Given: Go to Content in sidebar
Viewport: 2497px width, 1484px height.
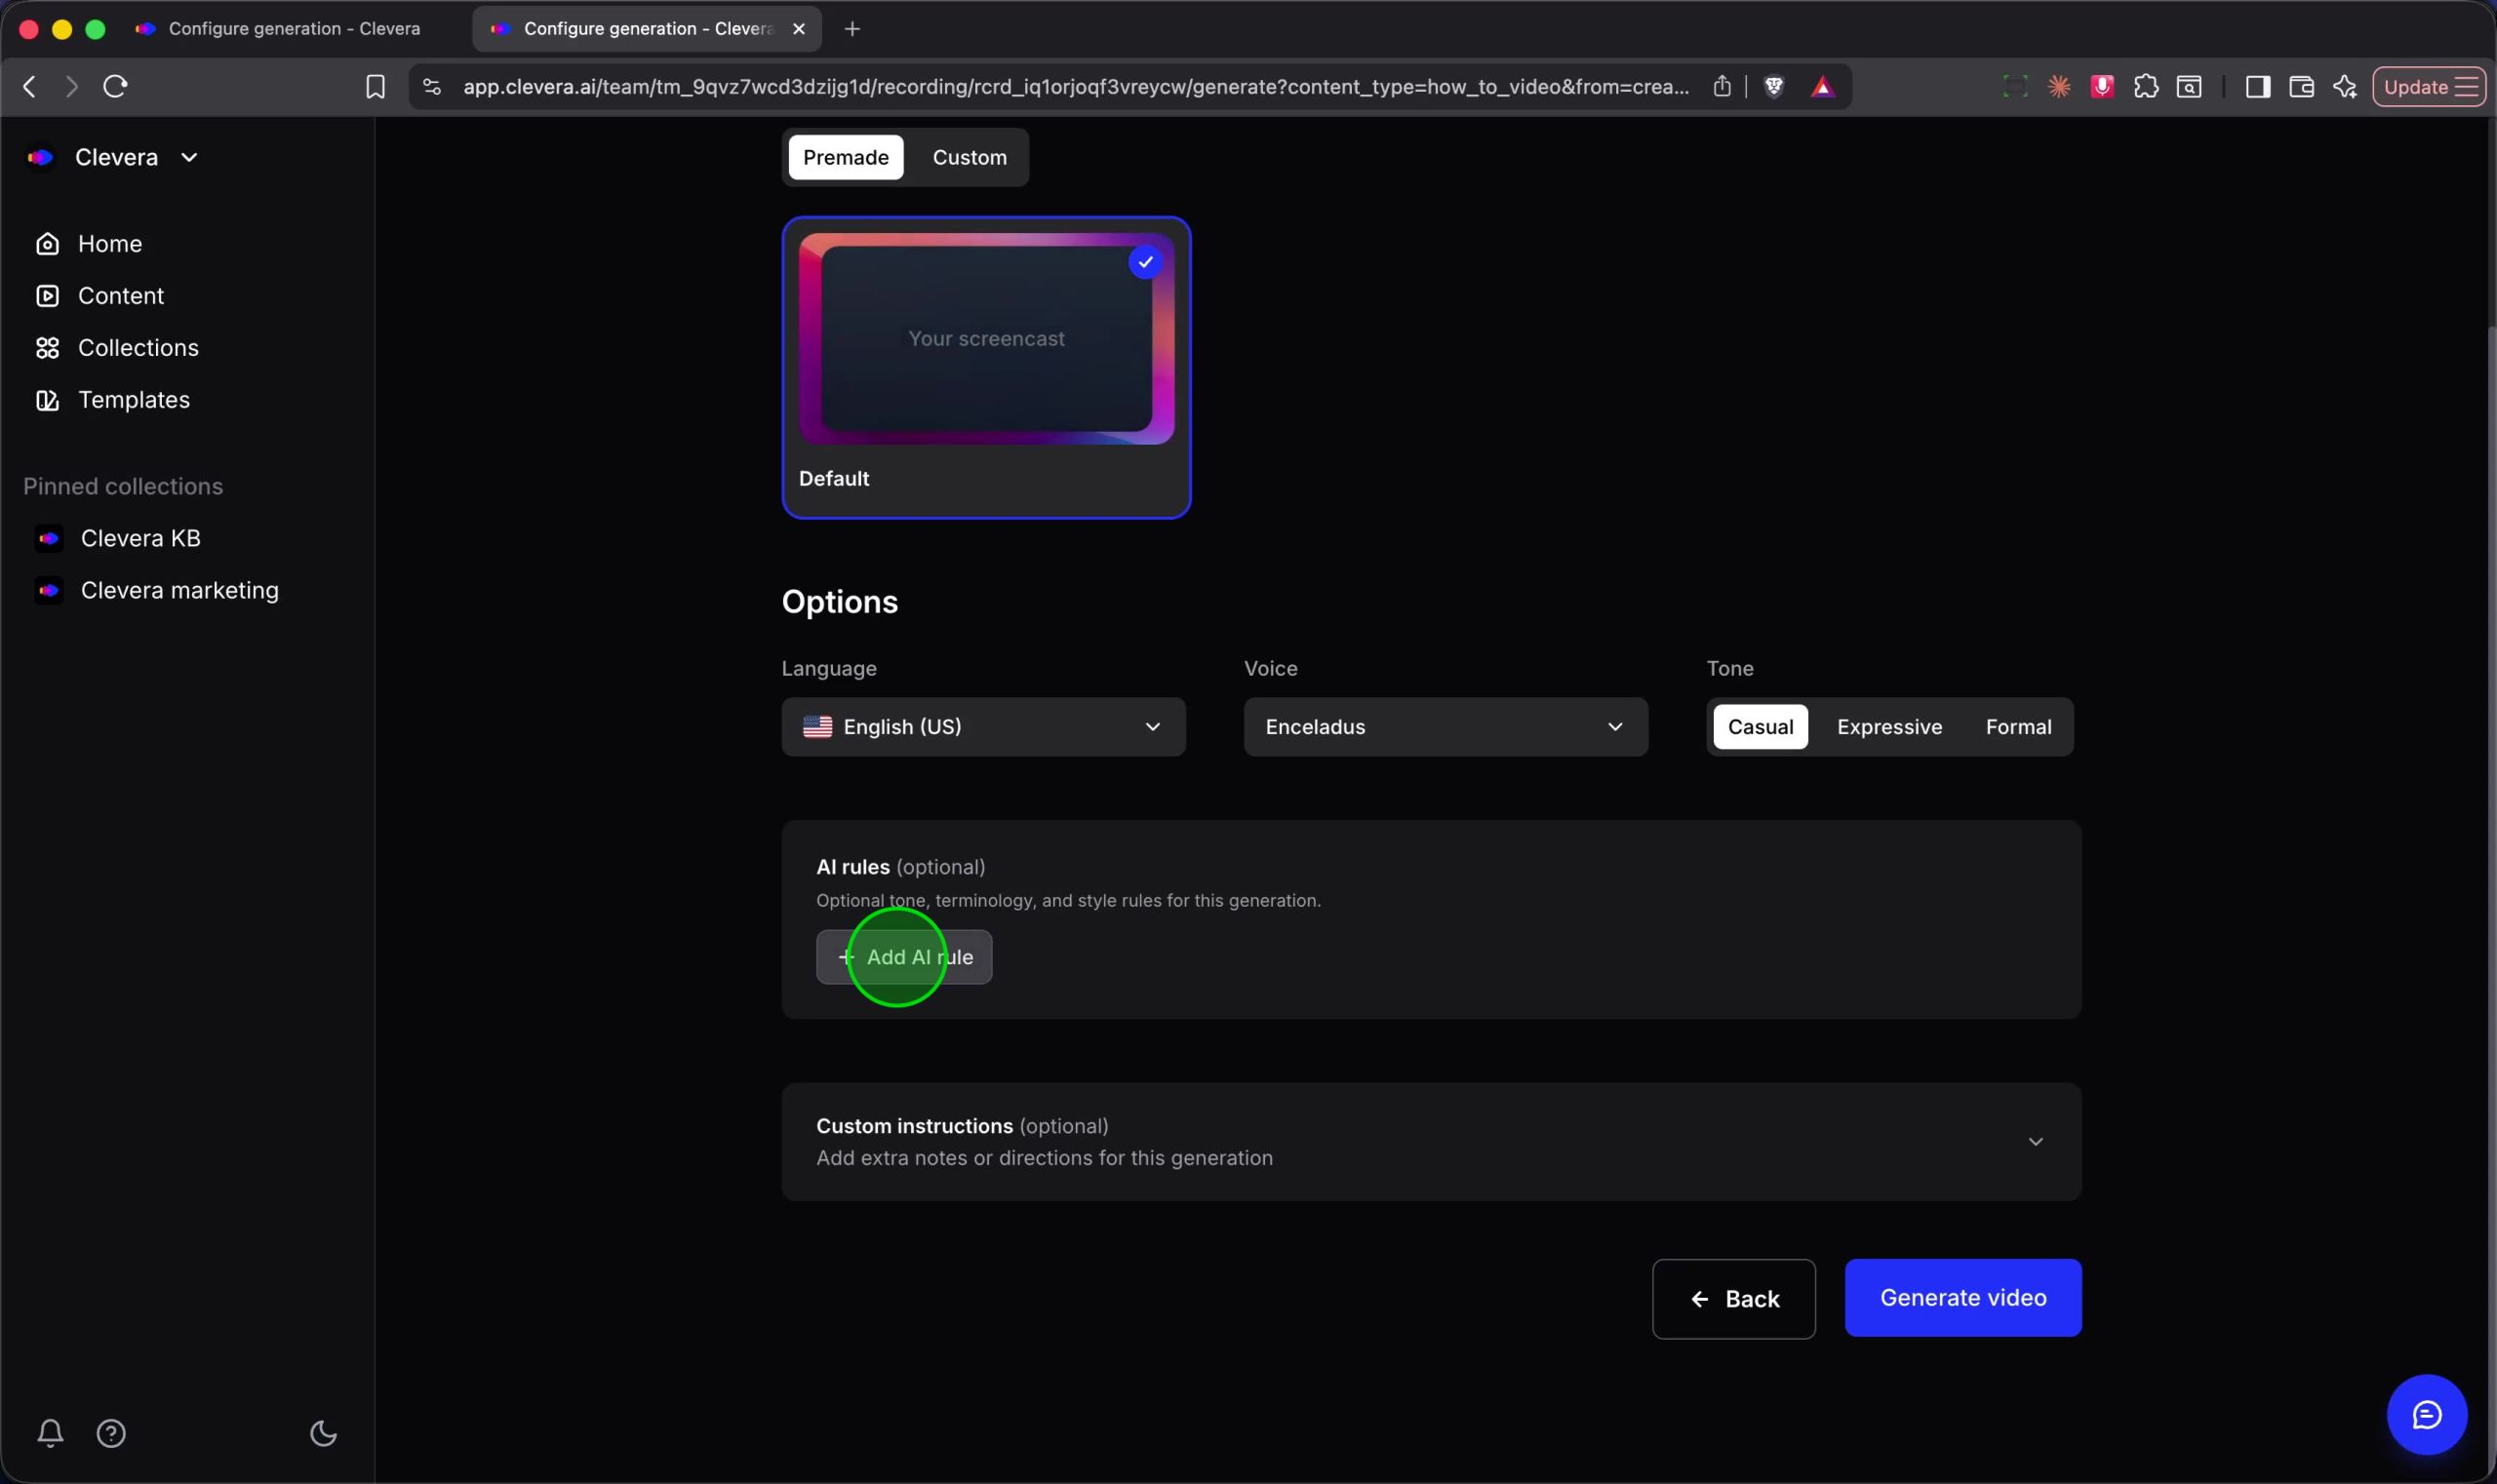Looking at the screenshot, I should tap(99, 296).
